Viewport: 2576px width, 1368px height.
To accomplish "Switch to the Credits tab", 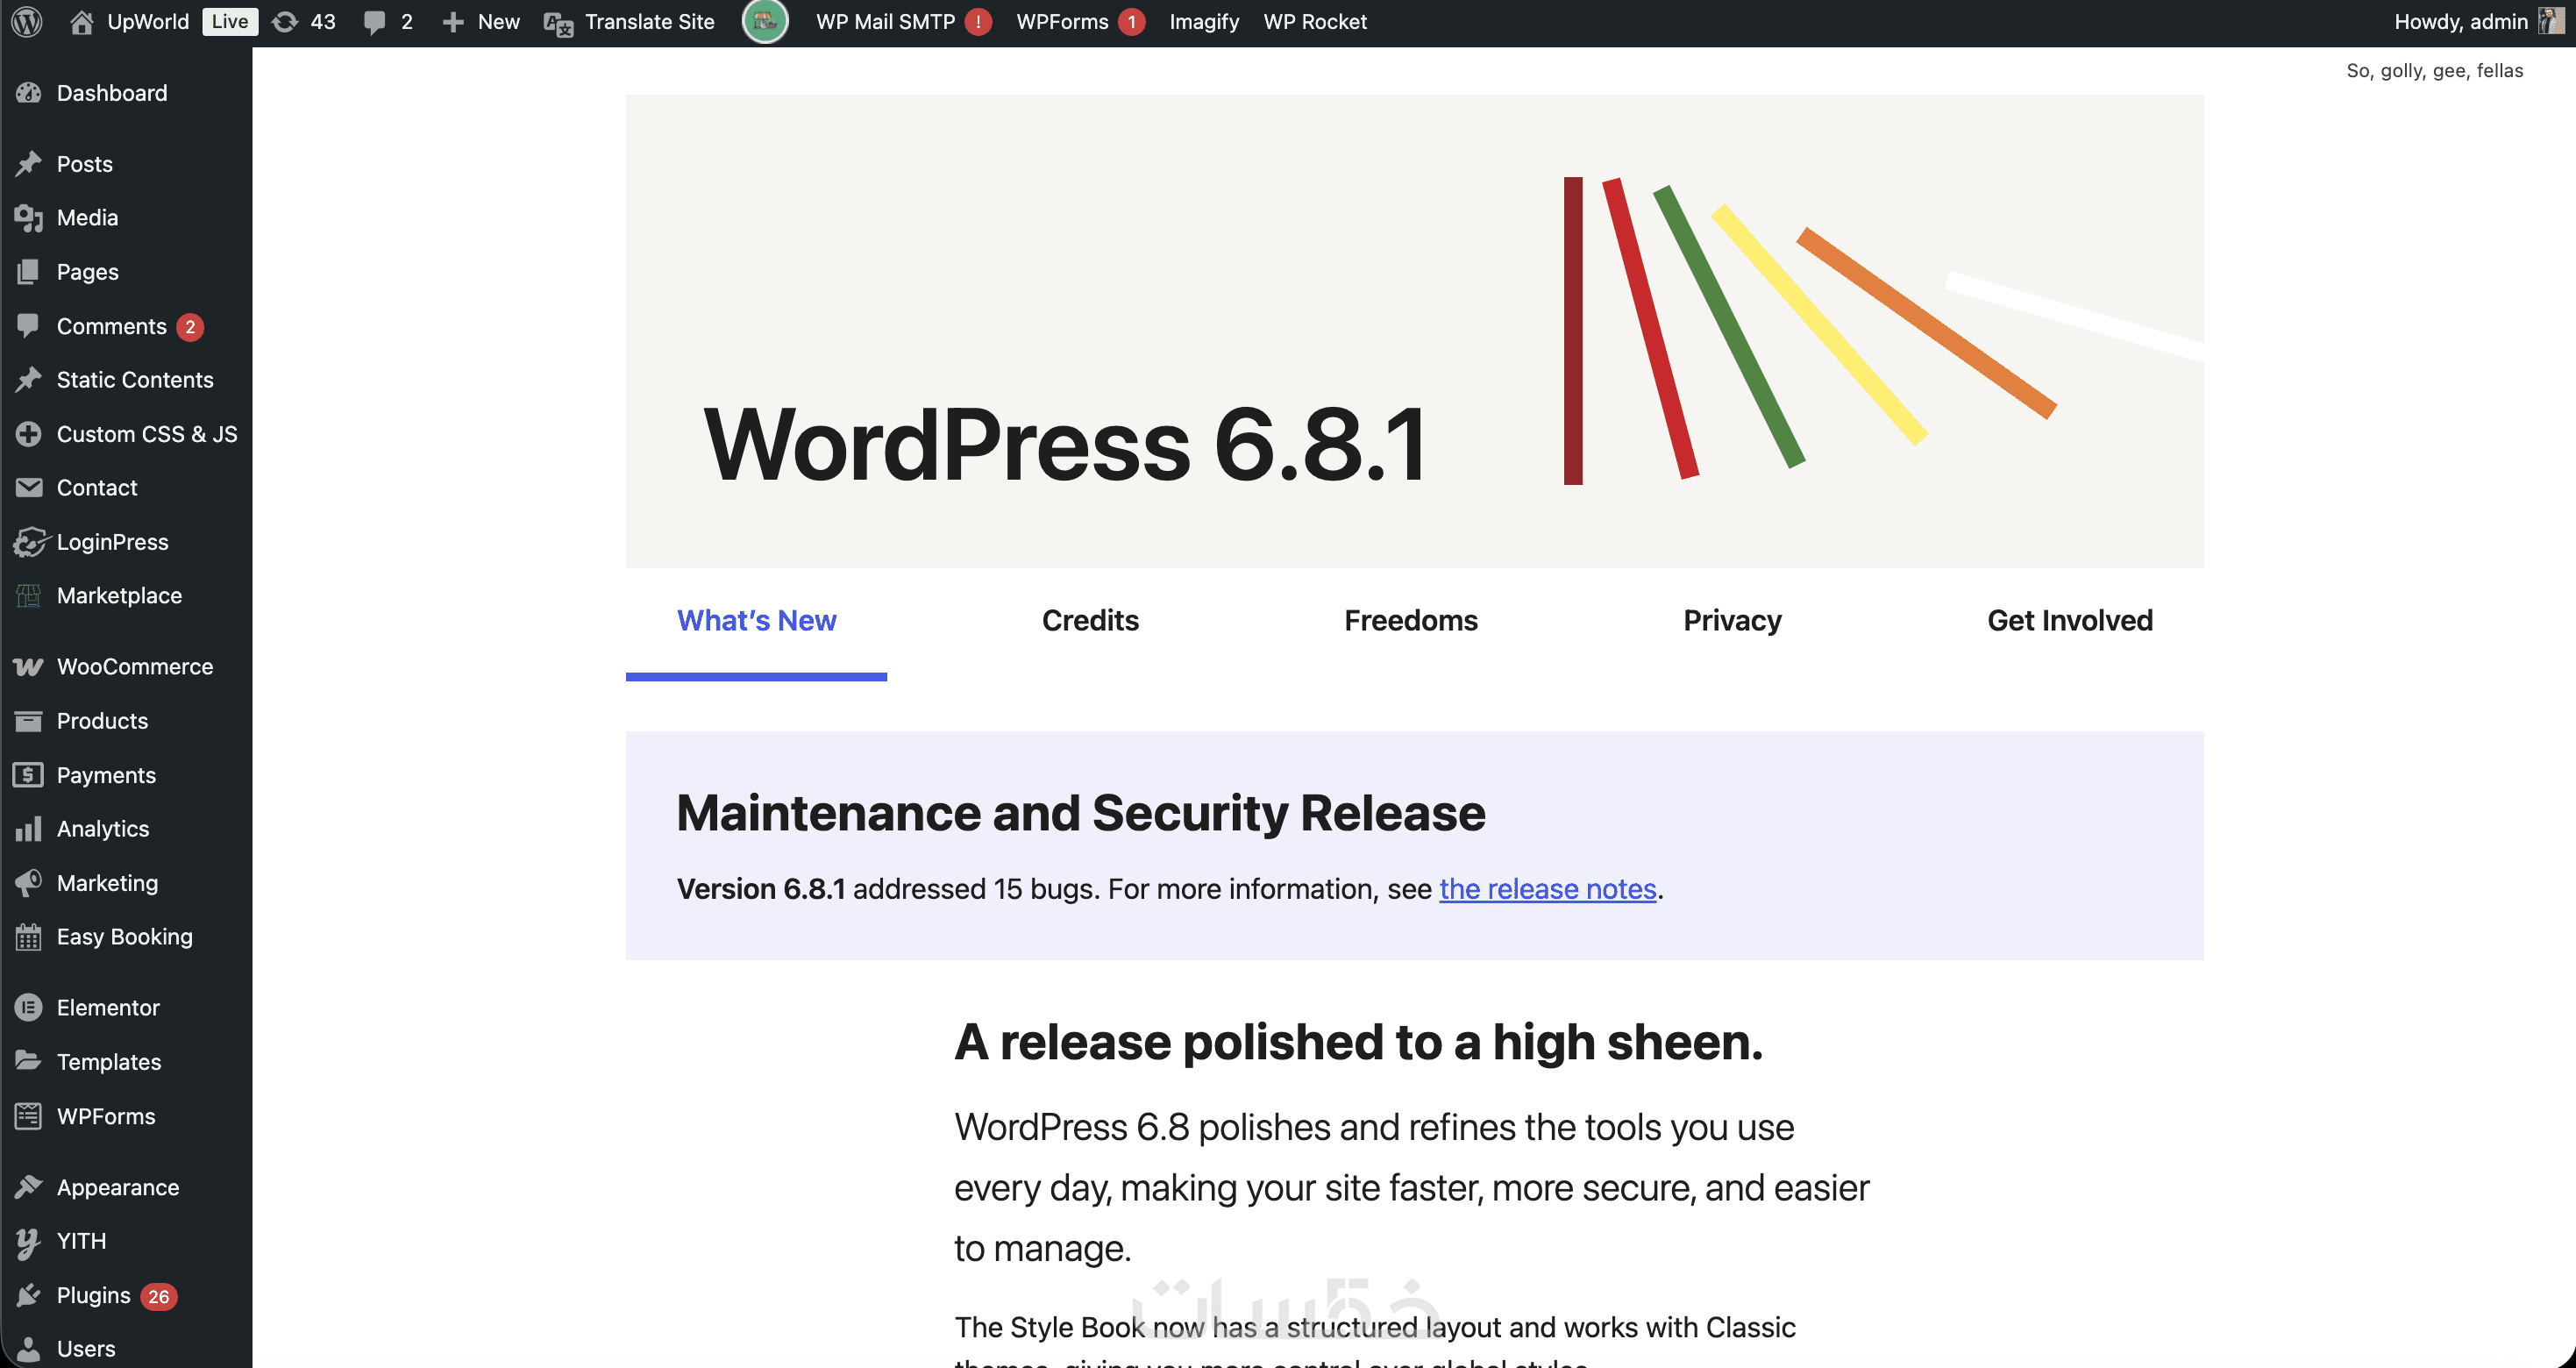I will 1090,620.
